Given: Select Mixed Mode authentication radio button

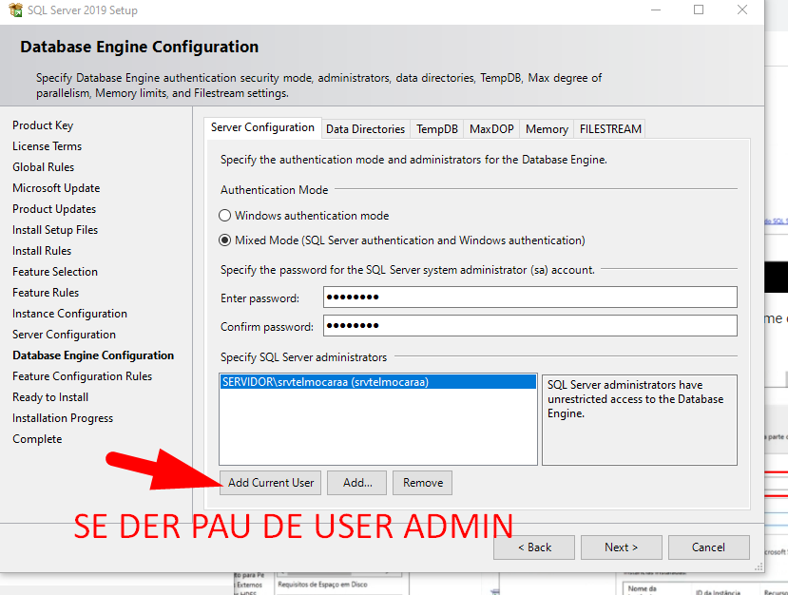Looking at the screenshot, I should point(225,240).
